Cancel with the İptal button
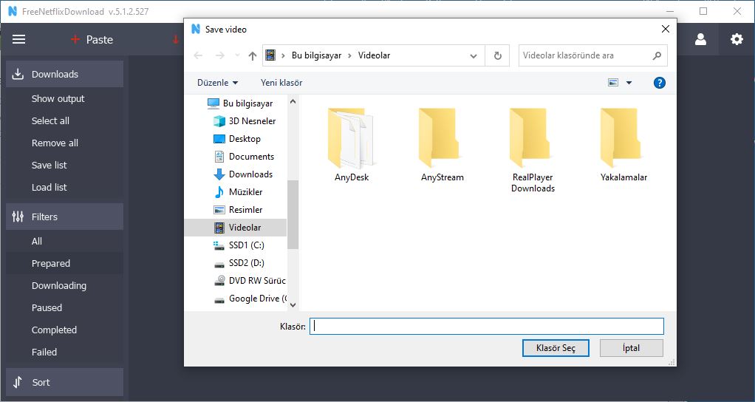This screenshot has width=755, height=402. click(x=631, y=348)
